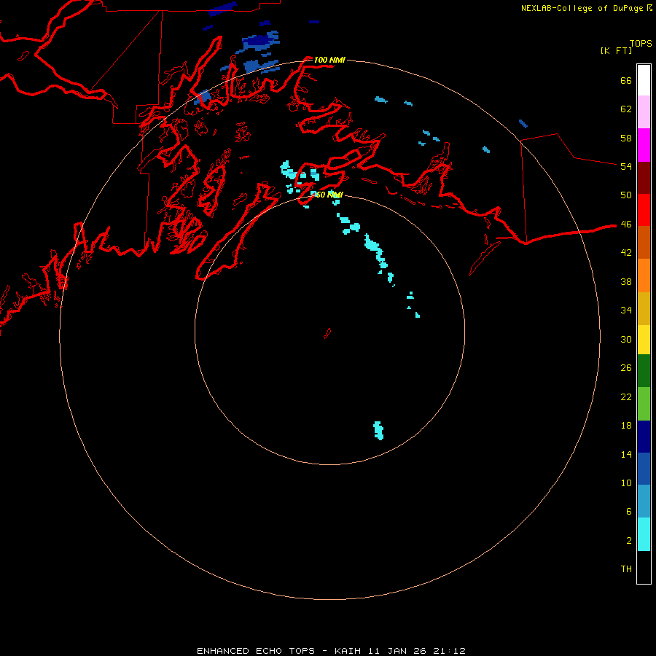Click the [K FT] units label

pos(616,50)
